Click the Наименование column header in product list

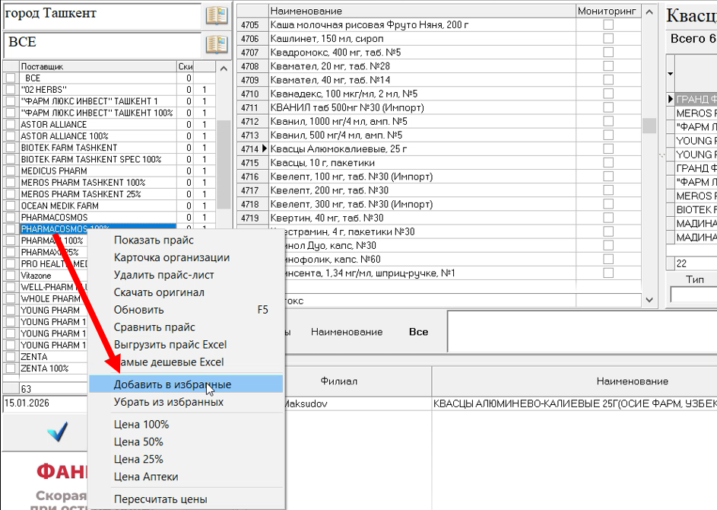pos(421,11)
